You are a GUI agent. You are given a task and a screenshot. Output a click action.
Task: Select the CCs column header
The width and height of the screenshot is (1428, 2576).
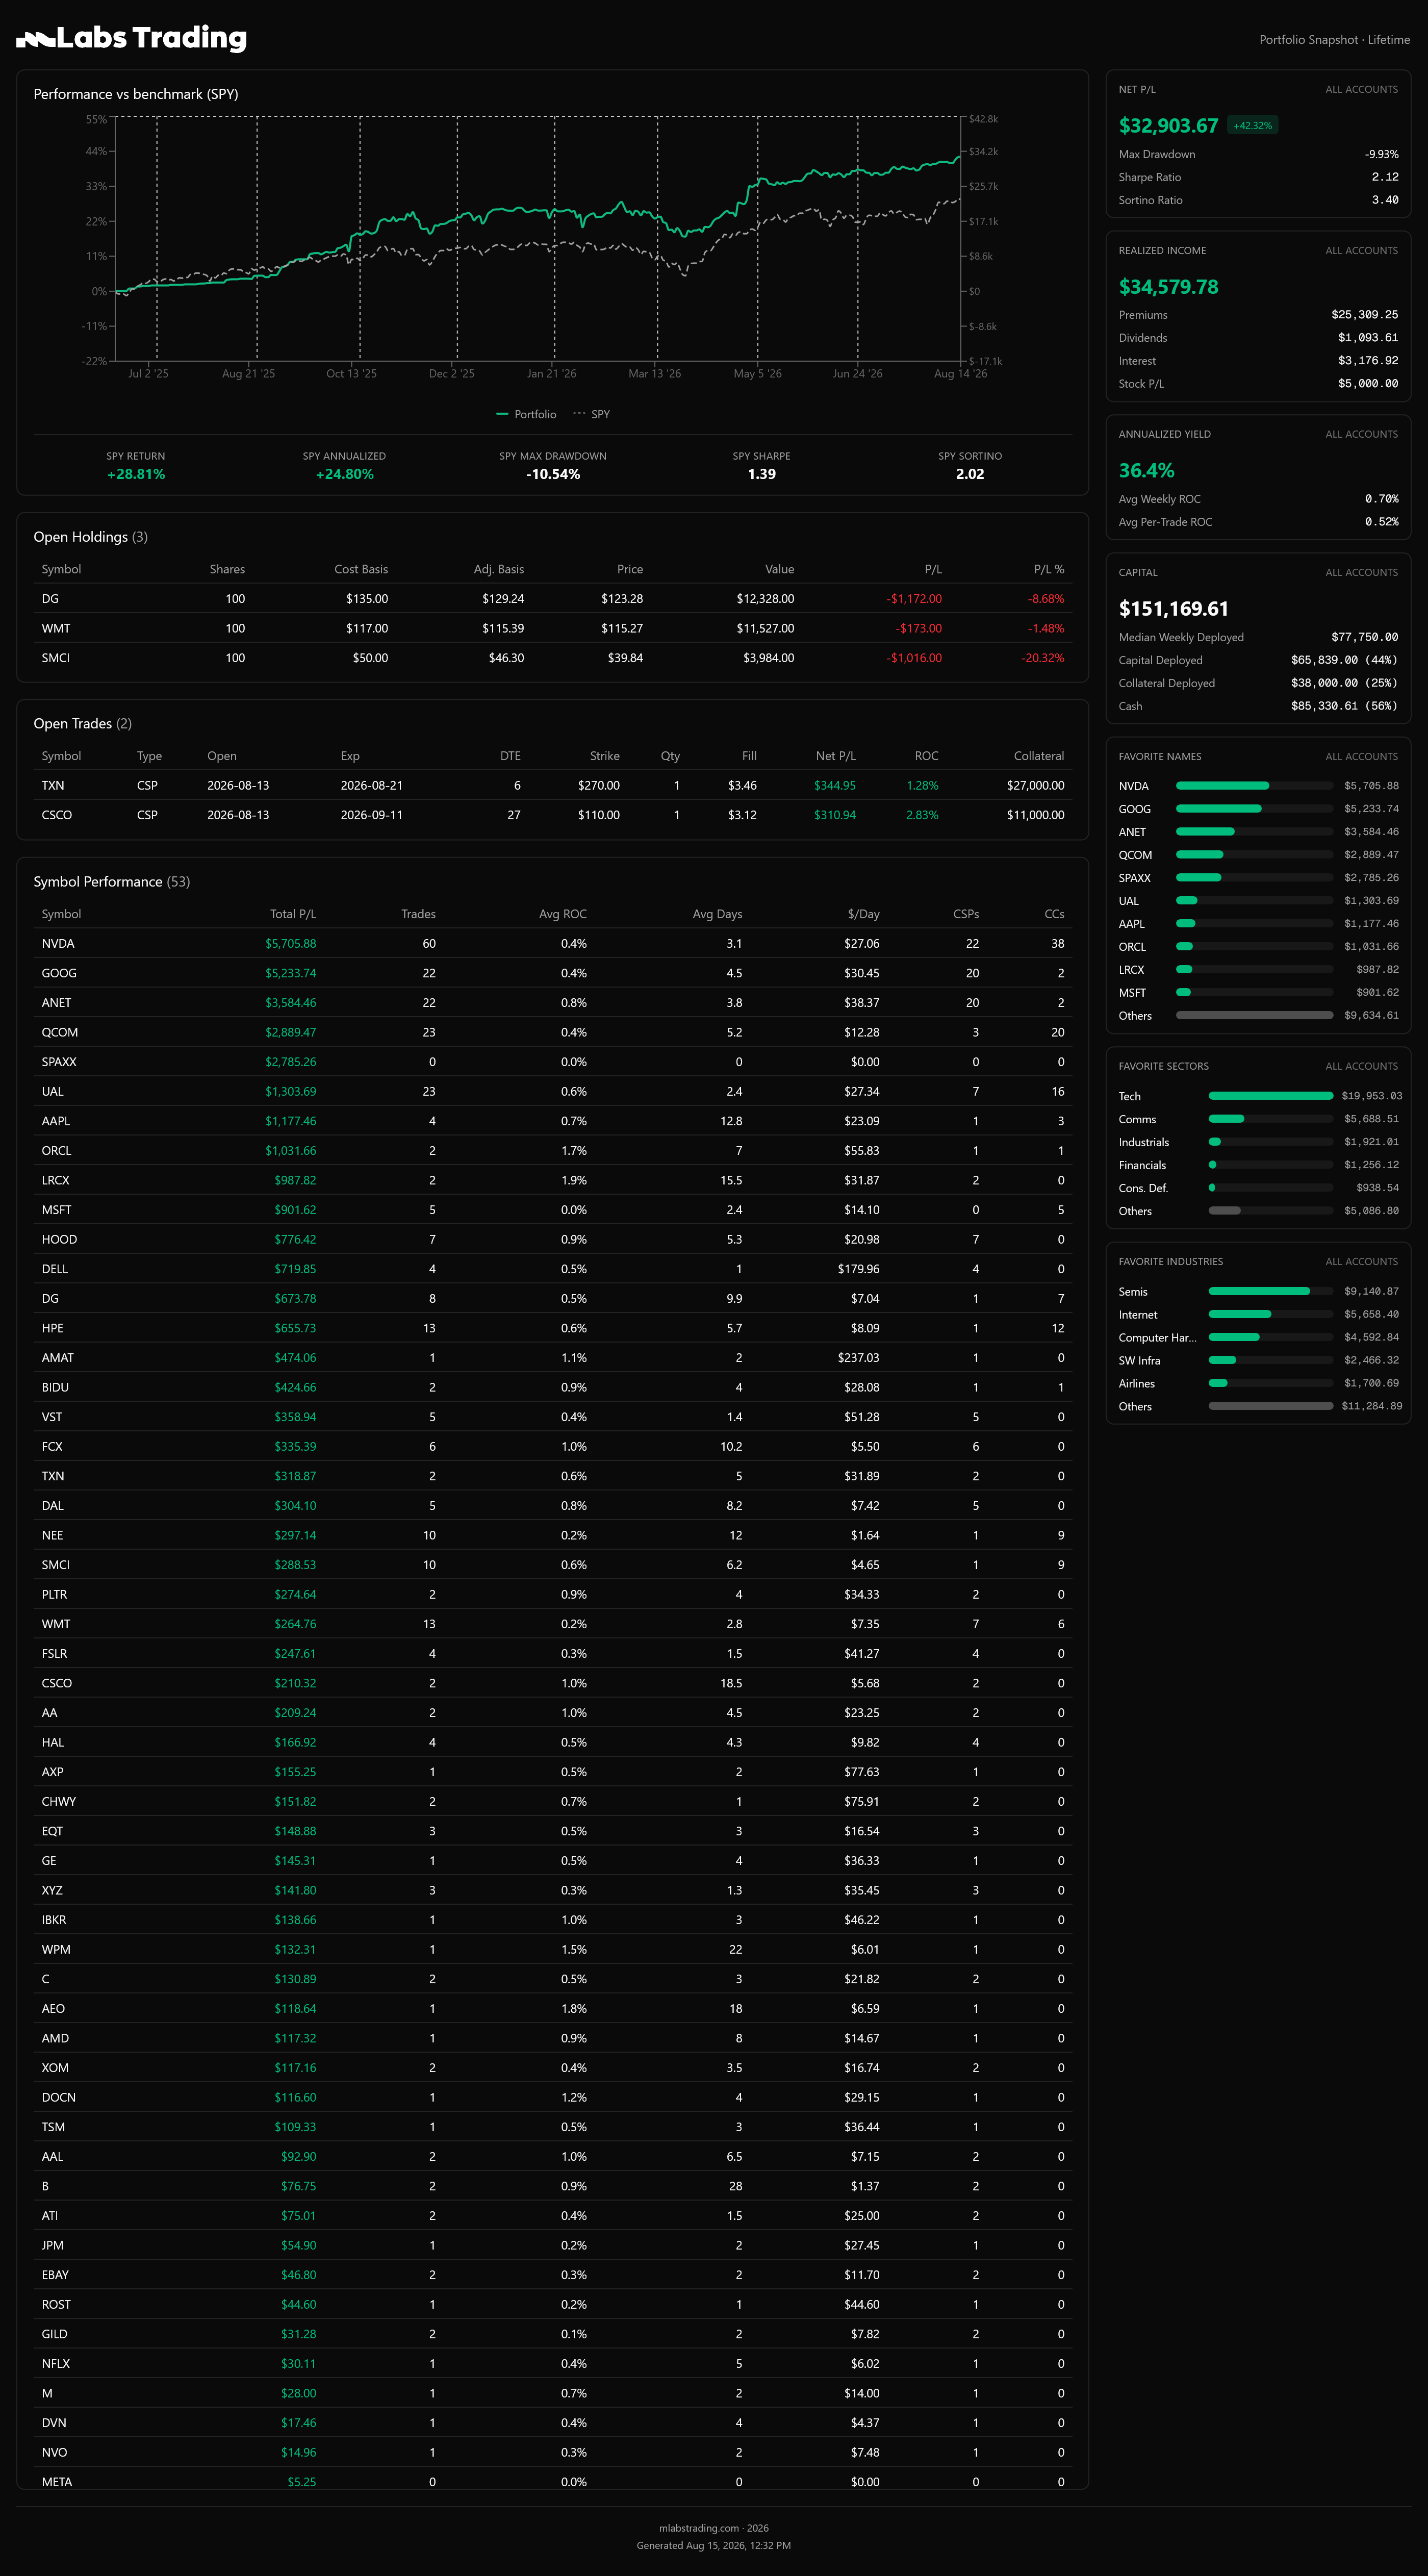[x=1054, y=914]
